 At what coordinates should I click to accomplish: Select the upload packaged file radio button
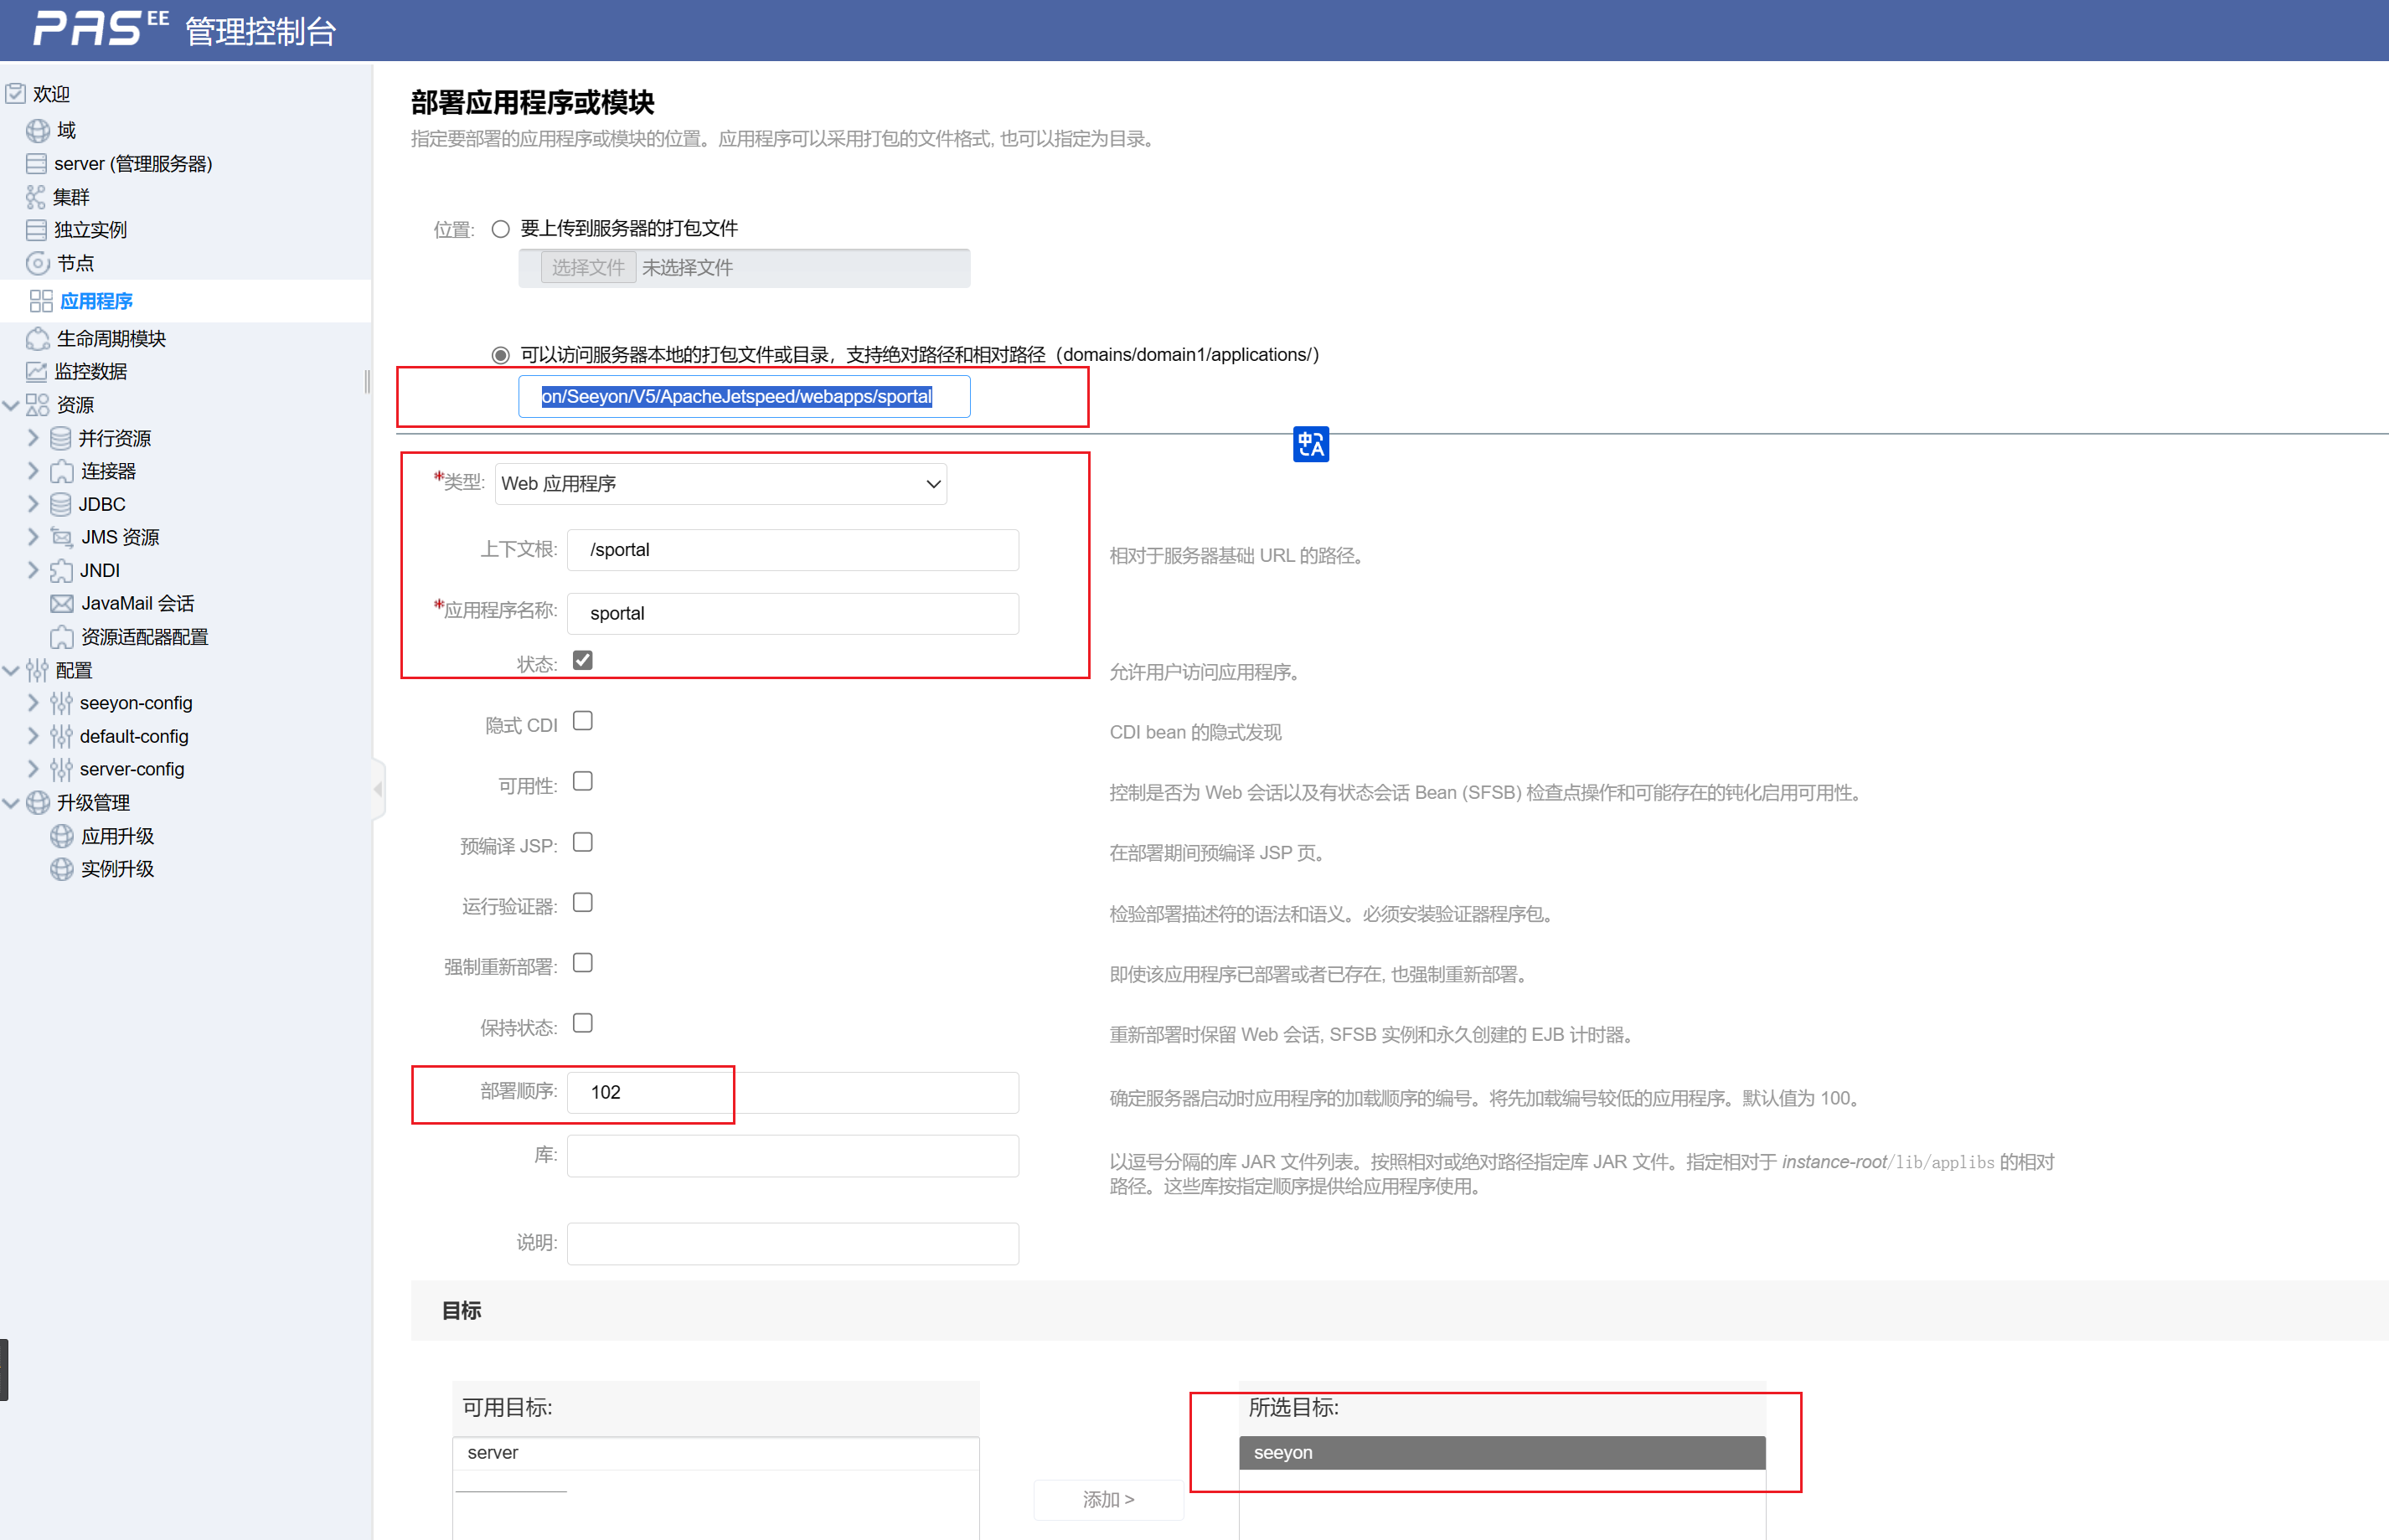(x=501, y=229)
